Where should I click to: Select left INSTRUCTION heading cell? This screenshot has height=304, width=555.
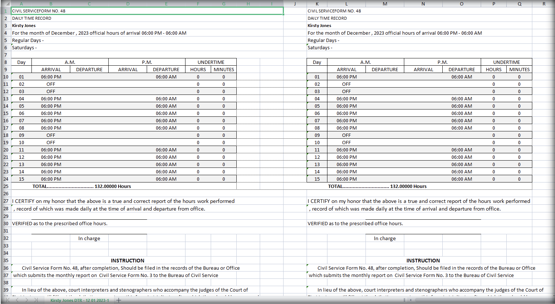[x=127, y=261]
